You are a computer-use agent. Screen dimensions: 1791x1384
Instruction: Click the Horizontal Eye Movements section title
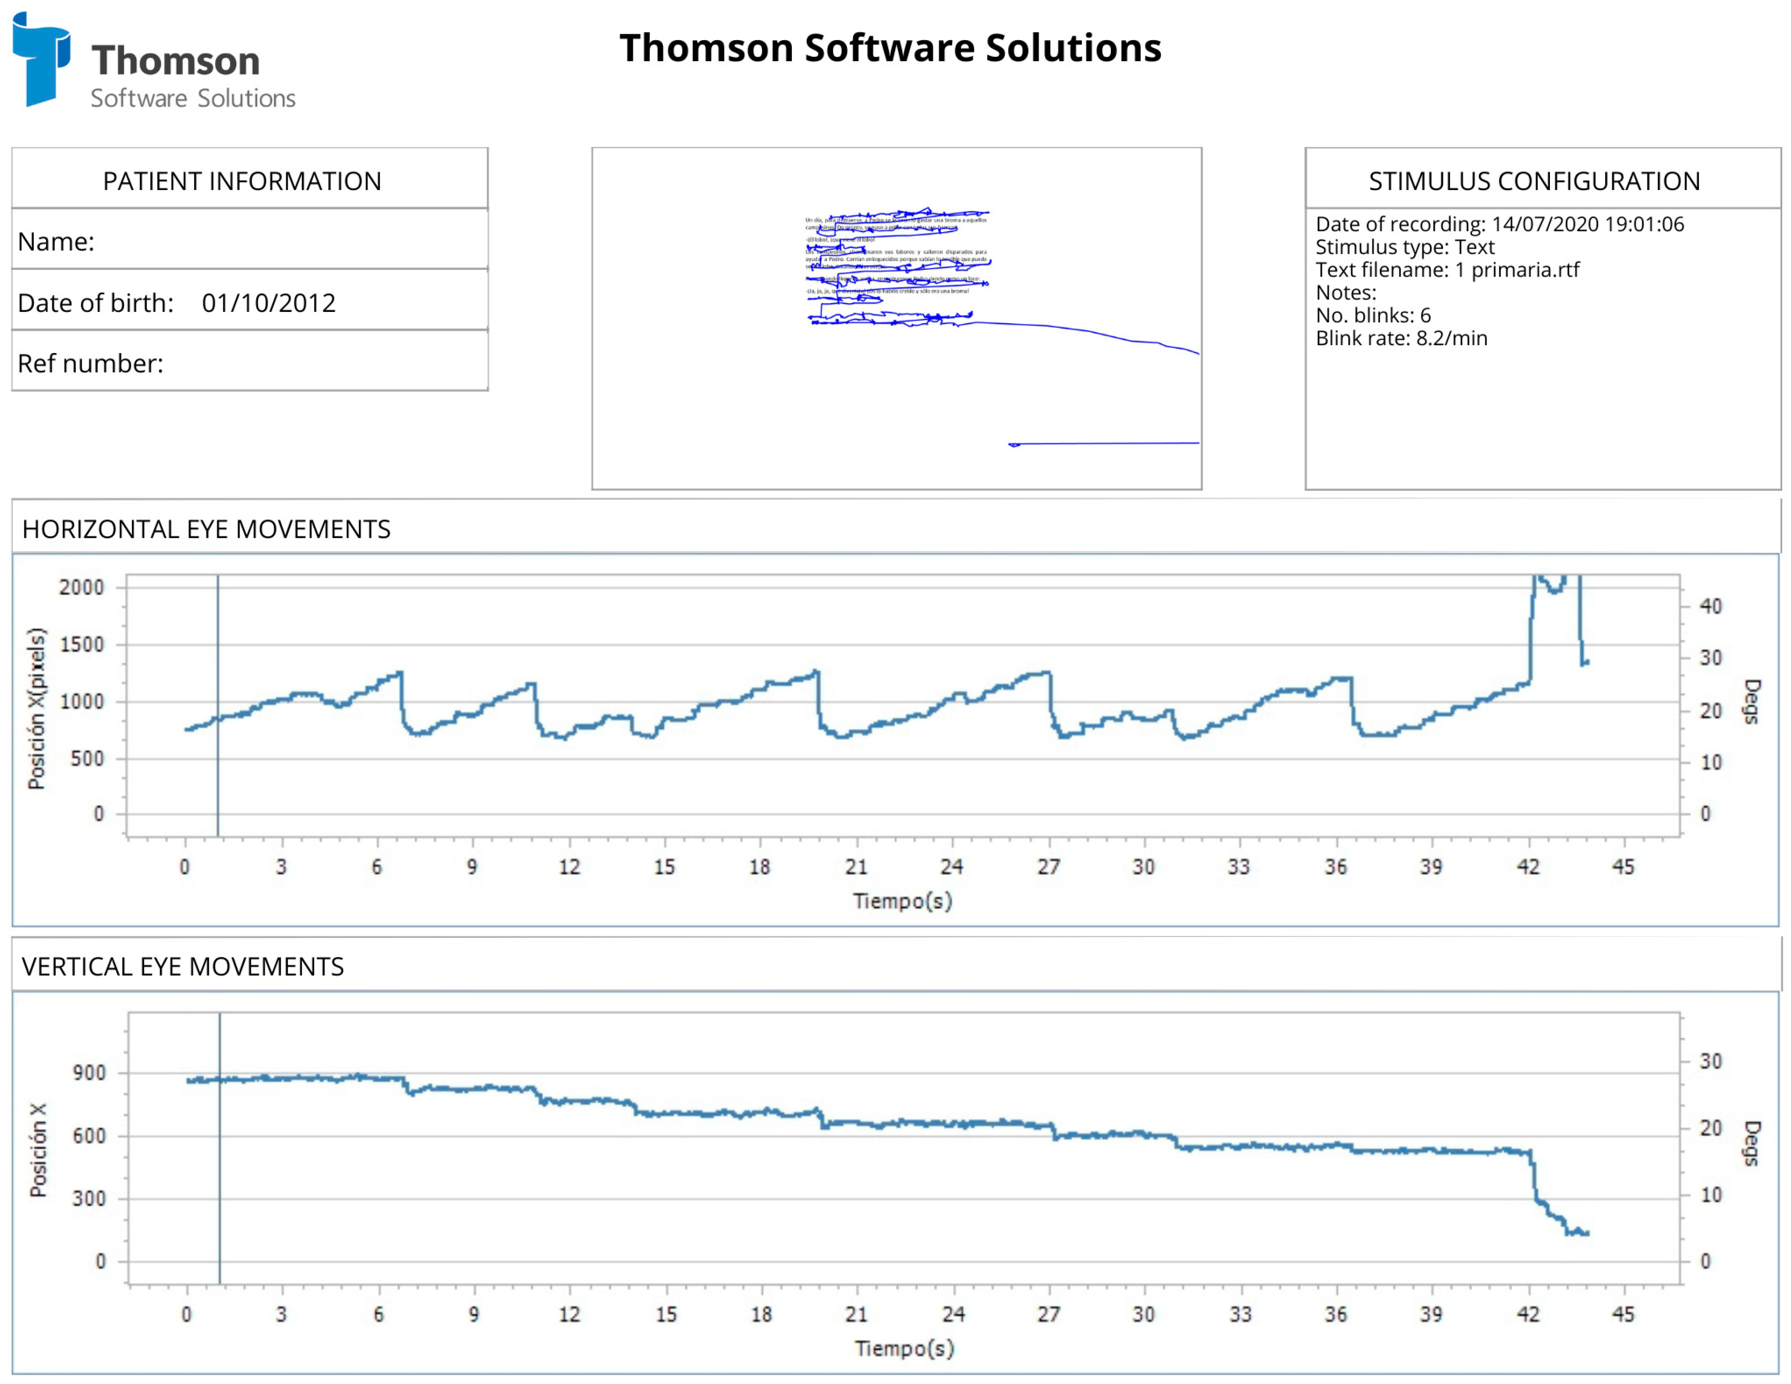click(206, 529)
